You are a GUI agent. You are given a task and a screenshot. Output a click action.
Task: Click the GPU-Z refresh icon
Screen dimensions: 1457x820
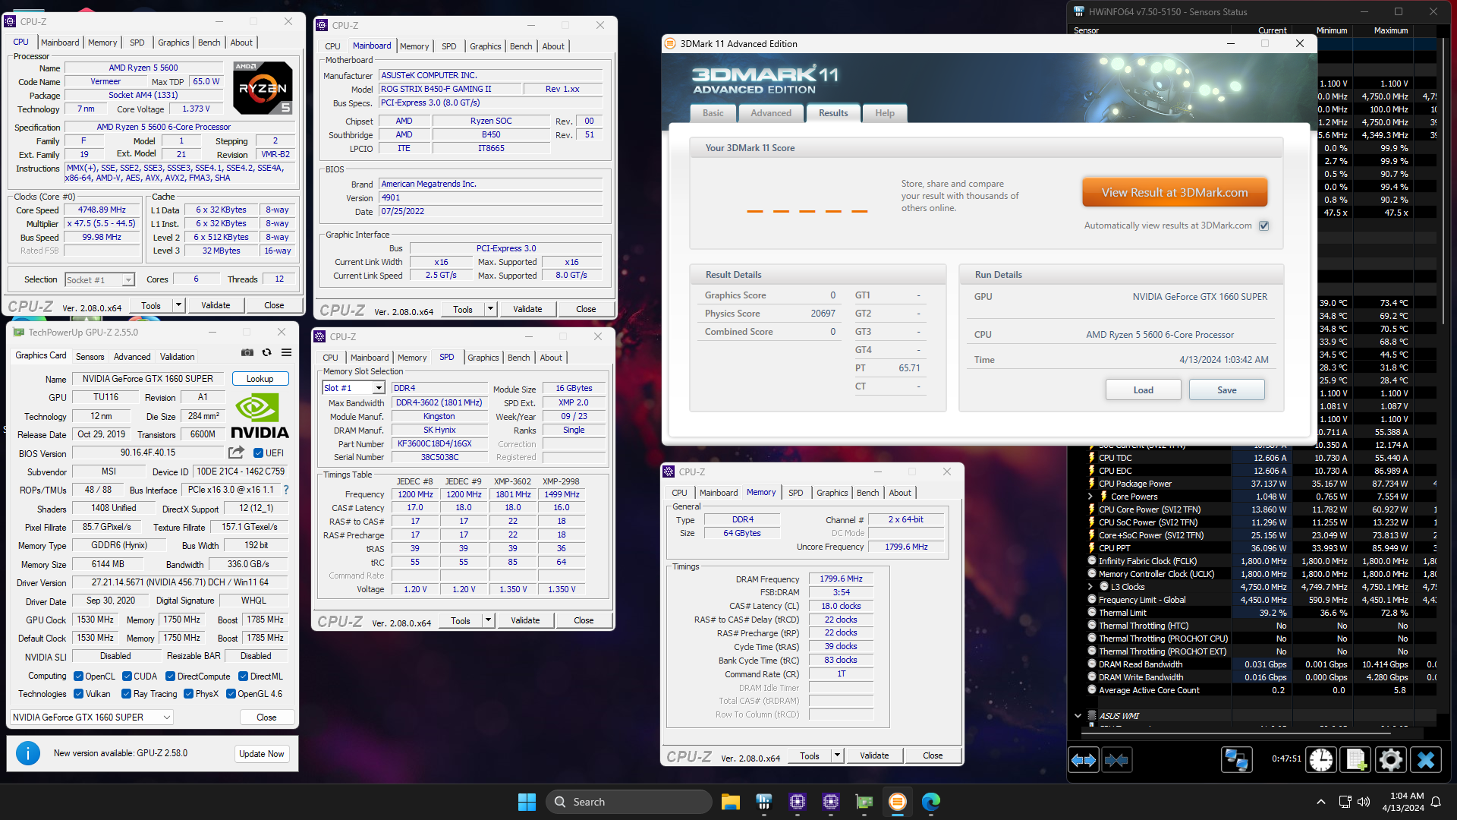(267, 352)
